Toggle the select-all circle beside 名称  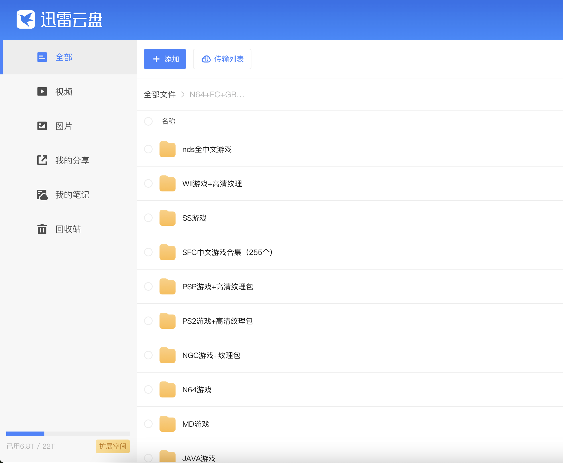[148, 121]
